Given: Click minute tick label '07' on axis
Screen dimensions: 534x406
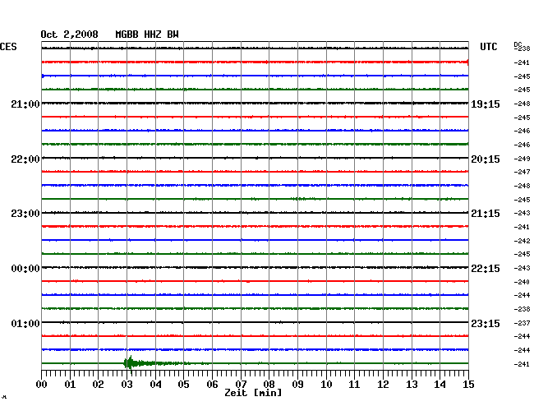Looking at the screenshot, I should [x=241, y=385].
